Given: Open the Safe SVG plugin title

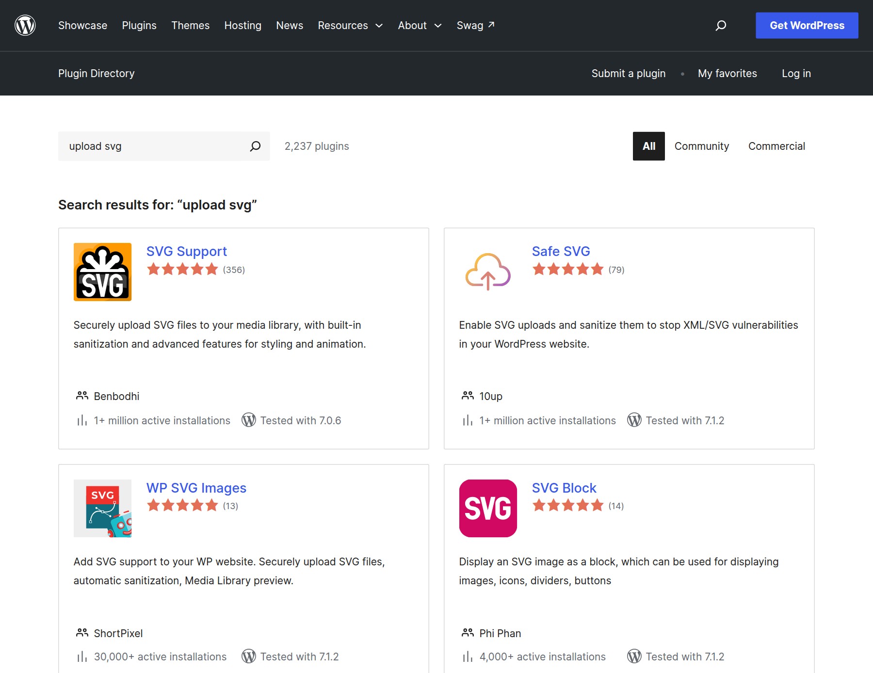Looking at the screenshot, I should click(x=561, y=251).
